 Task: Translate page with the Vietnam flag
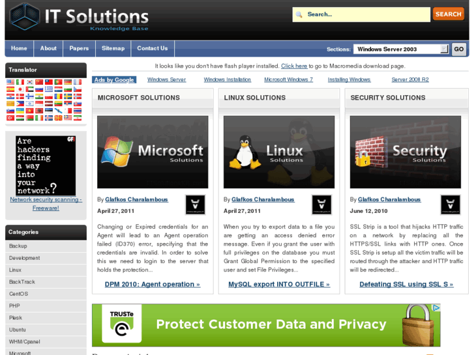pos(29,111)
